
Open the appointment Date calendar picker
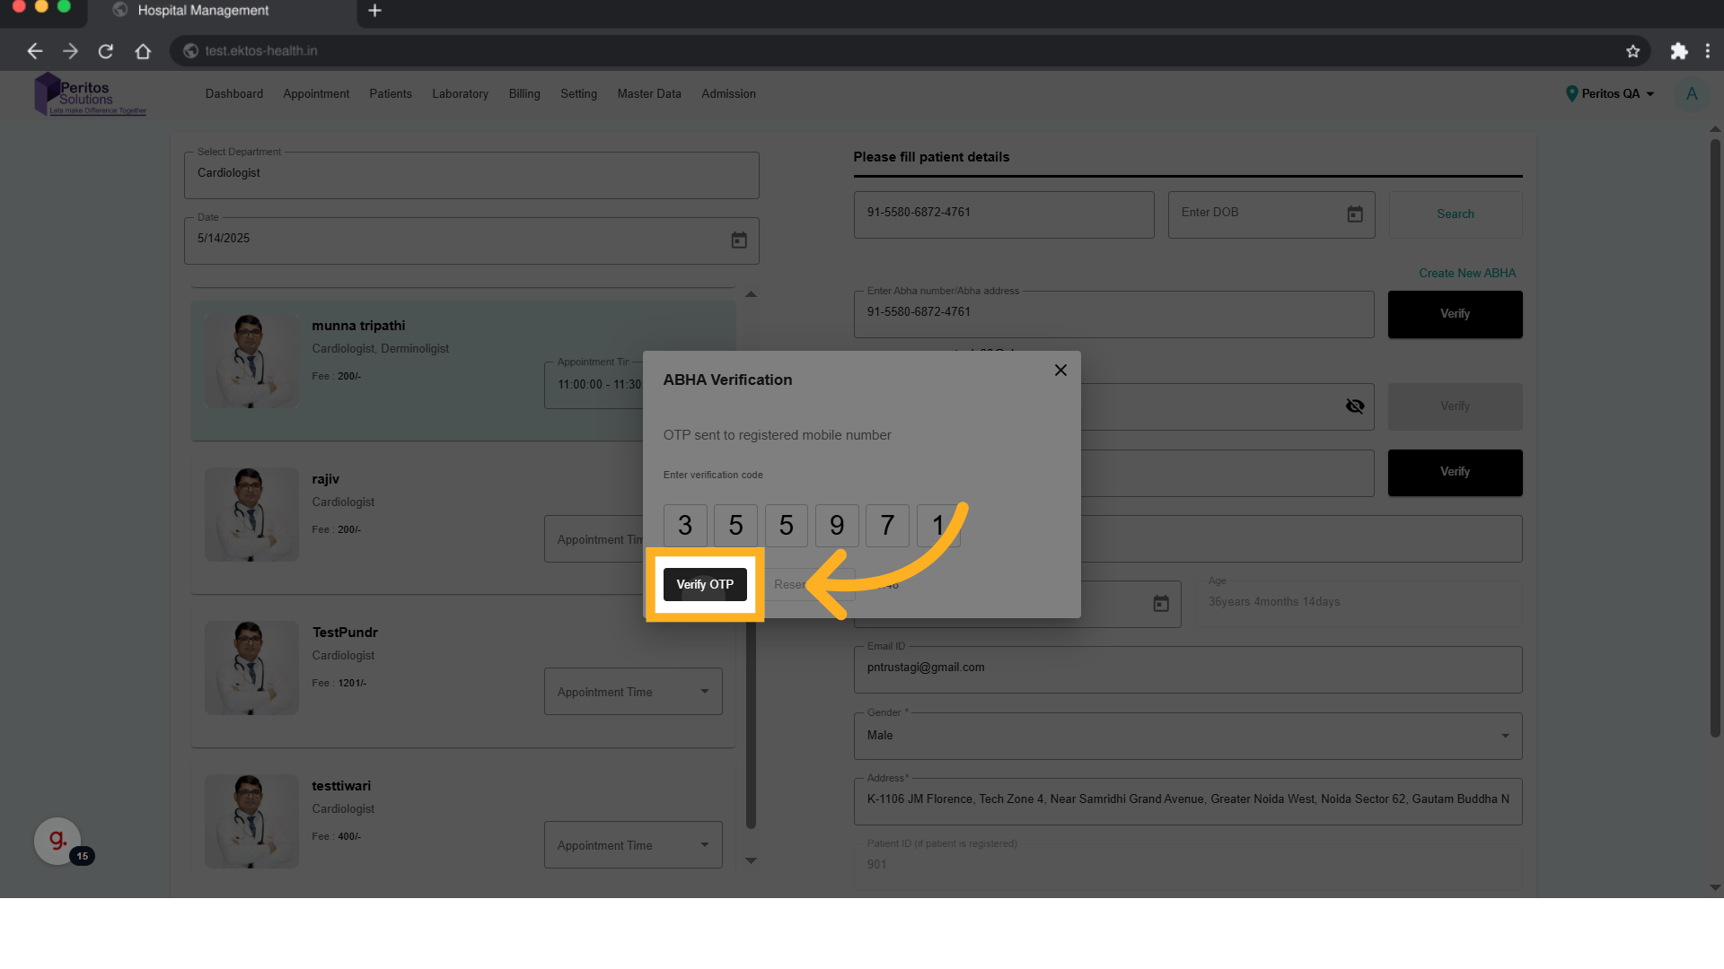[x=739, y=240]
